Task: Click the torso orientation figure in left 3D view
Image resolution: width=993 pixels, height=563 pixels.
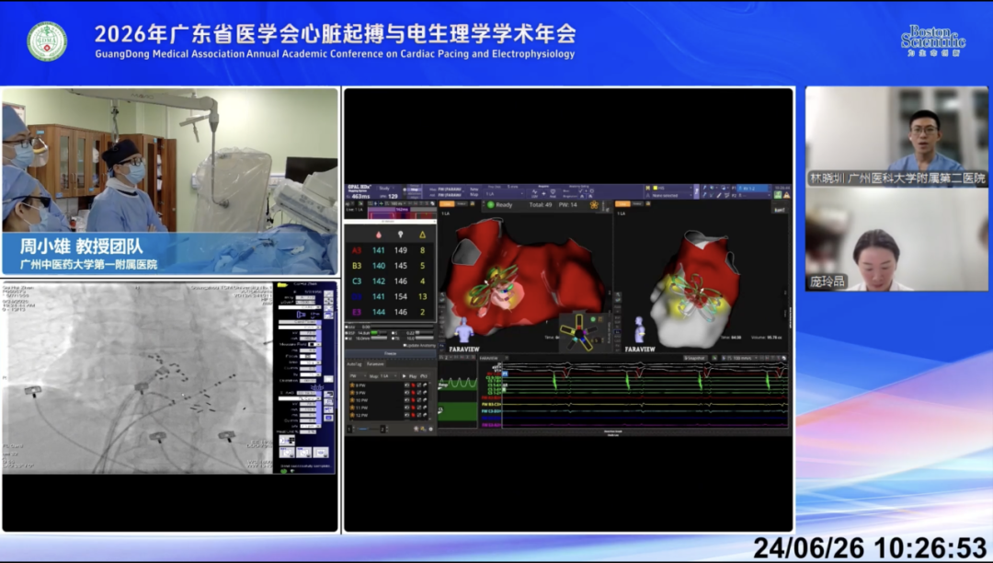Action: point(463,329)
